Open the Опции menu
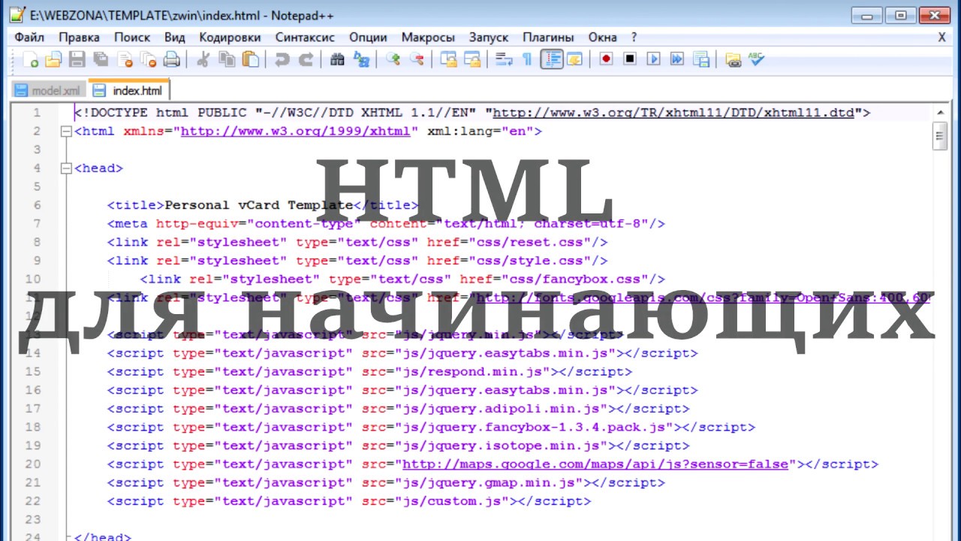 pyautogui.click(x=368, y=37)
